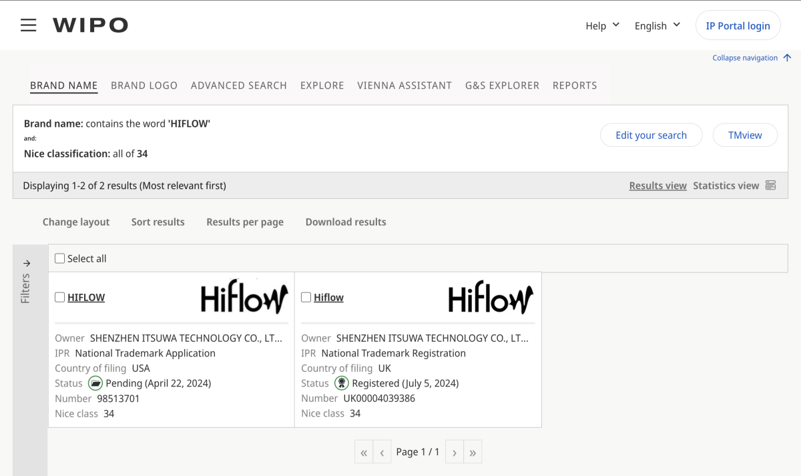Select the HIFLOW USA result checkbox
The width and height of the screenshot is (801, 476).
[x=60, y=298]
